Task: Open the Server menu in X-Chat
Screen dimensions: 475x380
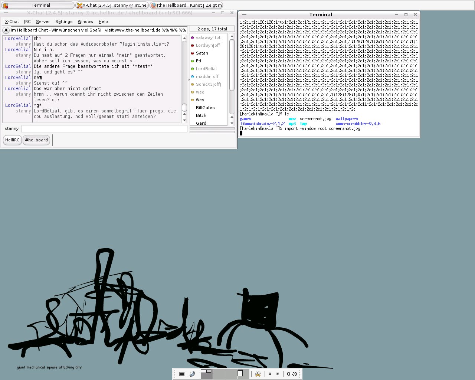Action: coord(43,22)
